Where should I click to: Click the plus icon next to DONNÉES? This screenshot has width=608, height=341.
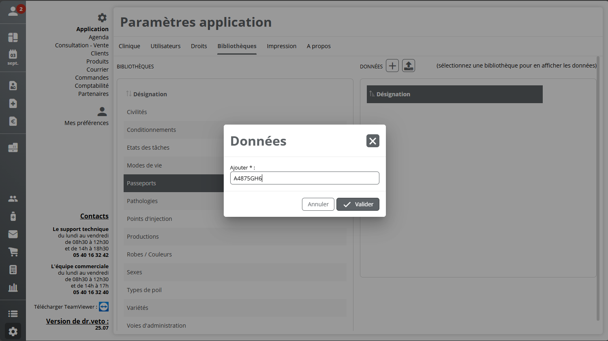[392, 66]
